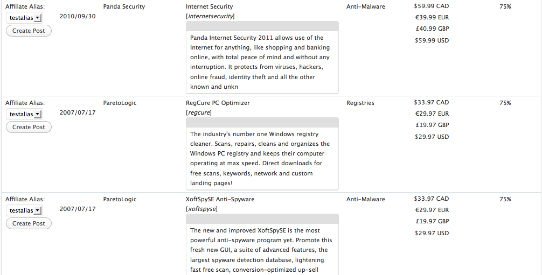
Task: Click Affiliate Alias label in RegCure row
Action: (25, 103)
